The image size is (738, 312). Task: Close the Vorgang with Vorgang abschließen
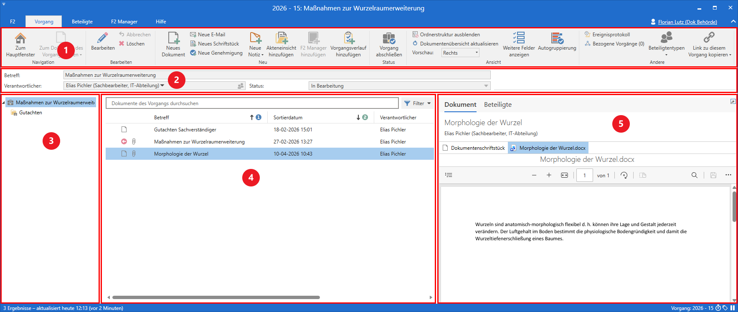coord(389,45)
